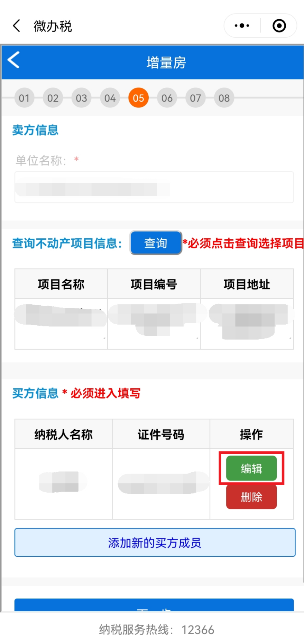Viewport: 304px width, 640px height.
Task: Go to step 06 circle
Action: point(167,98)
